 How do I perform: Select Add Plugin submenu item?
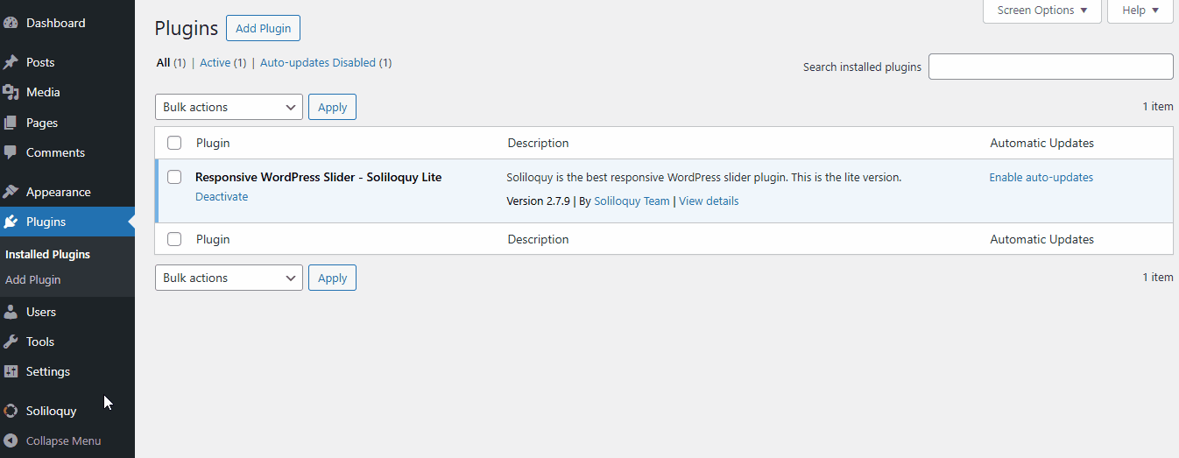(x=33, y=280)
